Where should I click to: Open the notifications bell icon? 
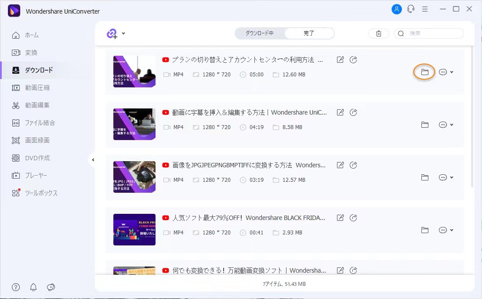(x=33, y=287)
